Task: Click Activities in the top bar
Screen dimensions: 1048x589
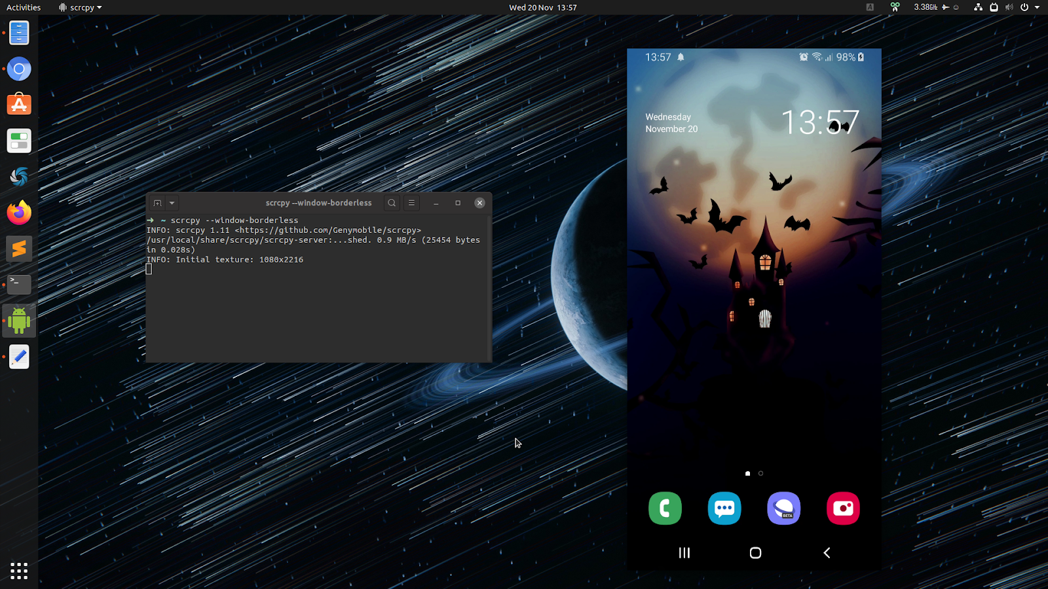Action: (24, 7)
